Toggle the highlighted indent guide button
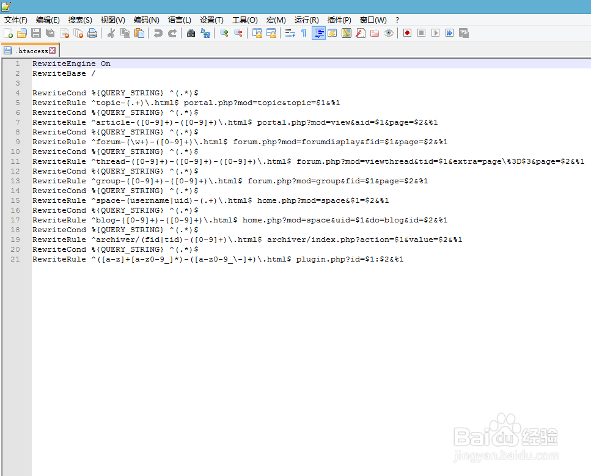The width and height of the screenshot is (591, 476). [x=318, y=33]
